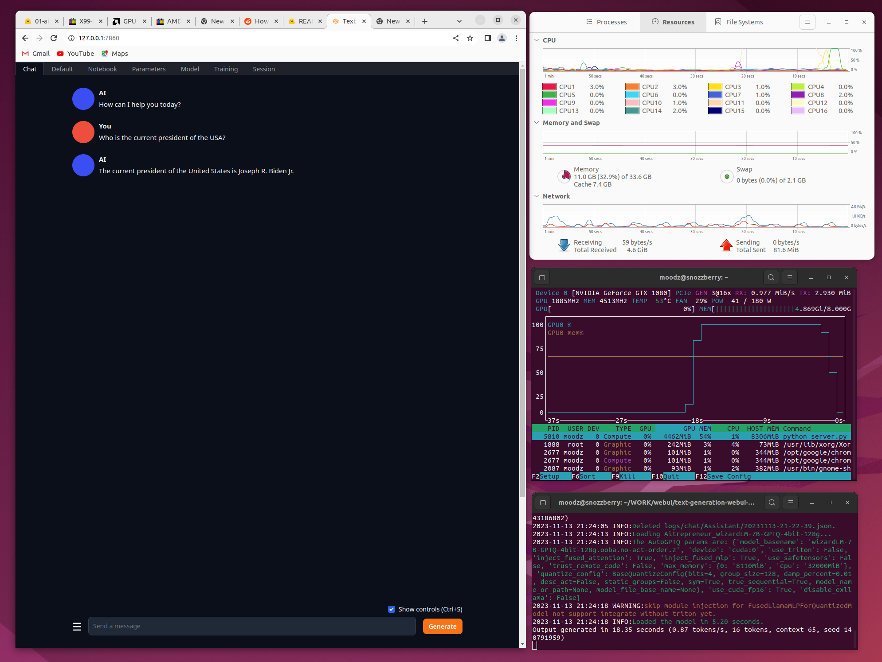Click the blue AI avatar of the Biden reply
This screenshot has height=662, width=882.
pos(83,165)
